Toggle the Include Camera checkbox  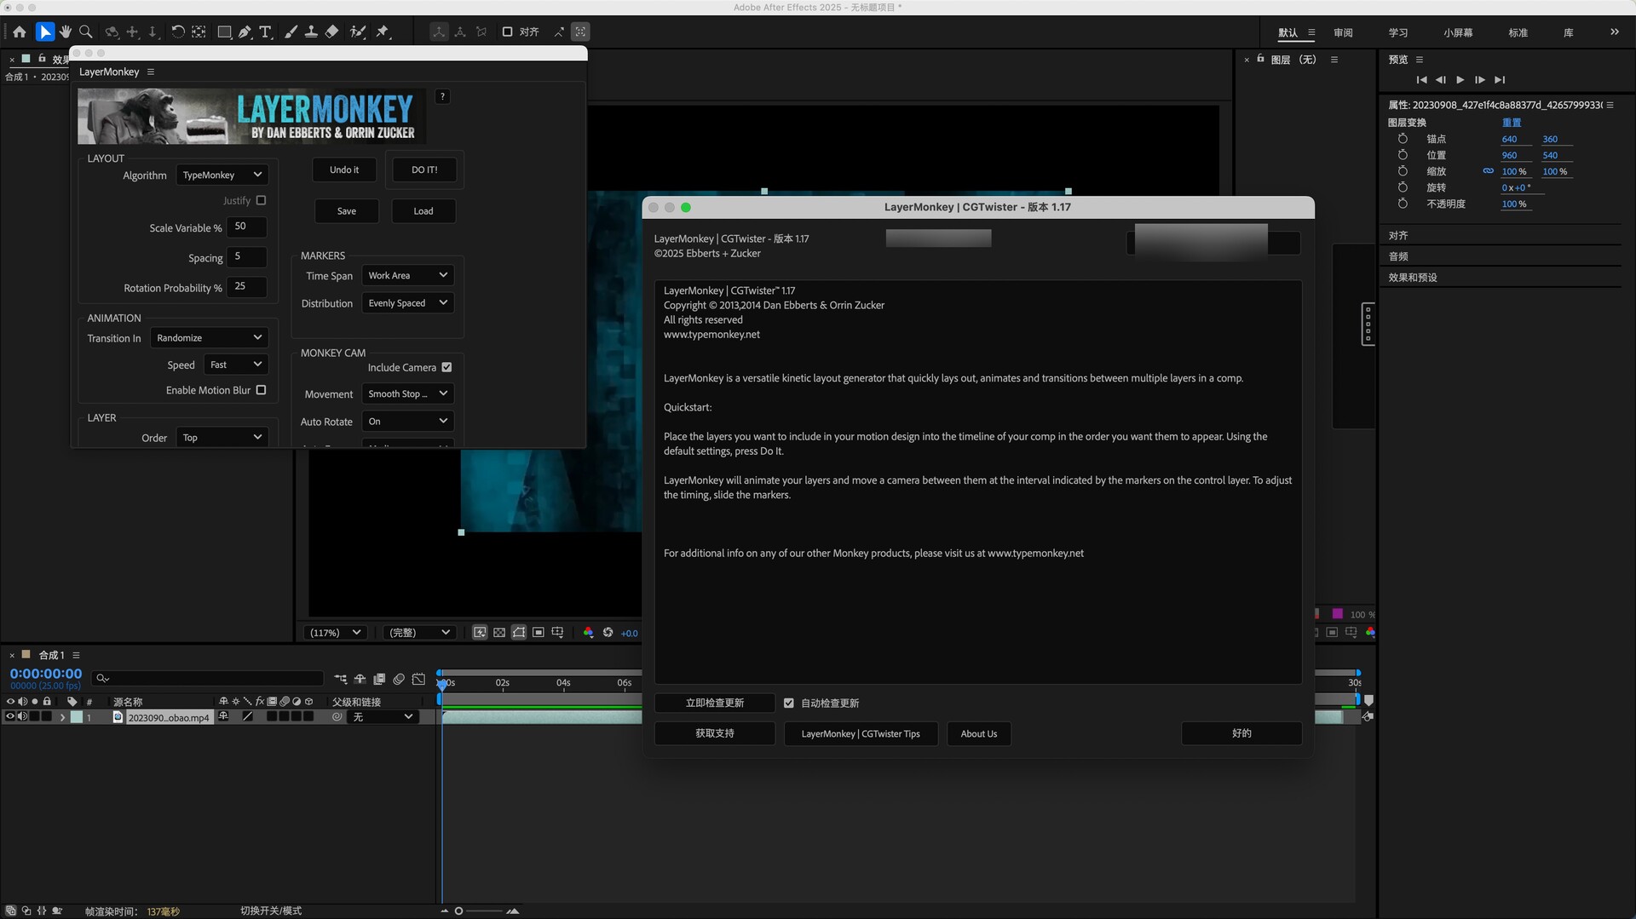point(446,367)
